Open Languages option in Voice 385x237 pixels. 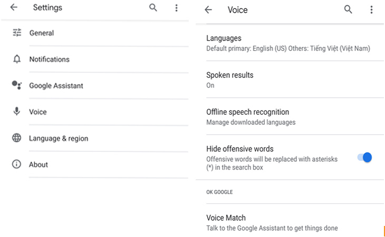pos(290,43)
